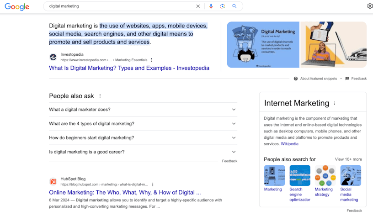Click the About featured snippets help icon
The height and width of the screenshot is (216, 373).
pyautogui.click(x=296, y=79)
